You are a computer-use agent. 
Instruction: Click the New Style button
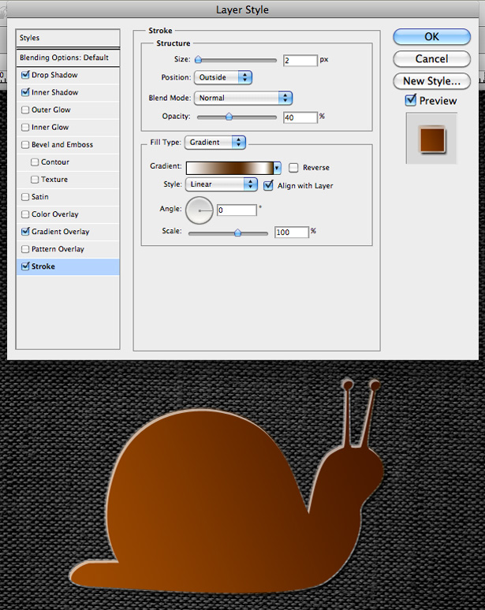pos(431,81)
